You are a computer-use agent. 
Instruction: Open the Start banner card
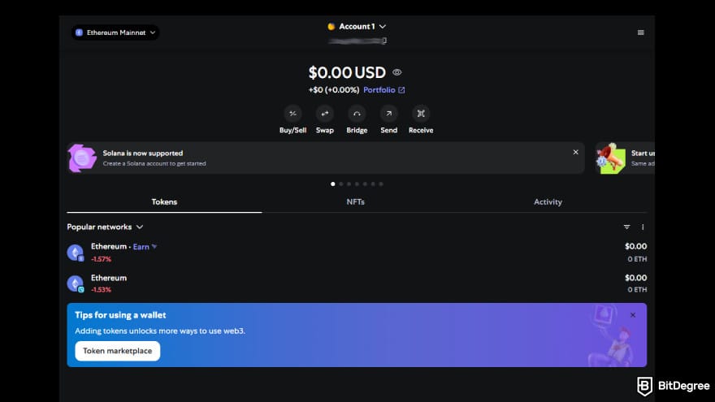[625, 158]
